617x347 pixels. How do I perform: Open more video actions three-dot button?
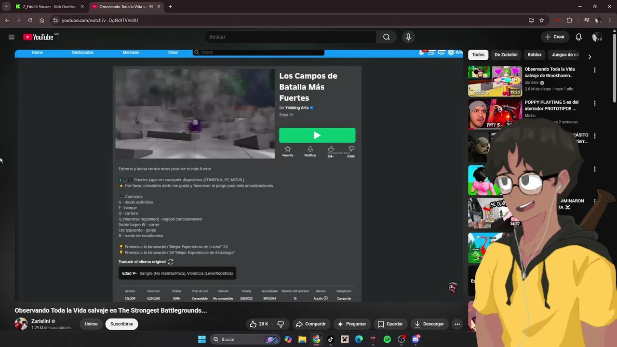(457, 324)
